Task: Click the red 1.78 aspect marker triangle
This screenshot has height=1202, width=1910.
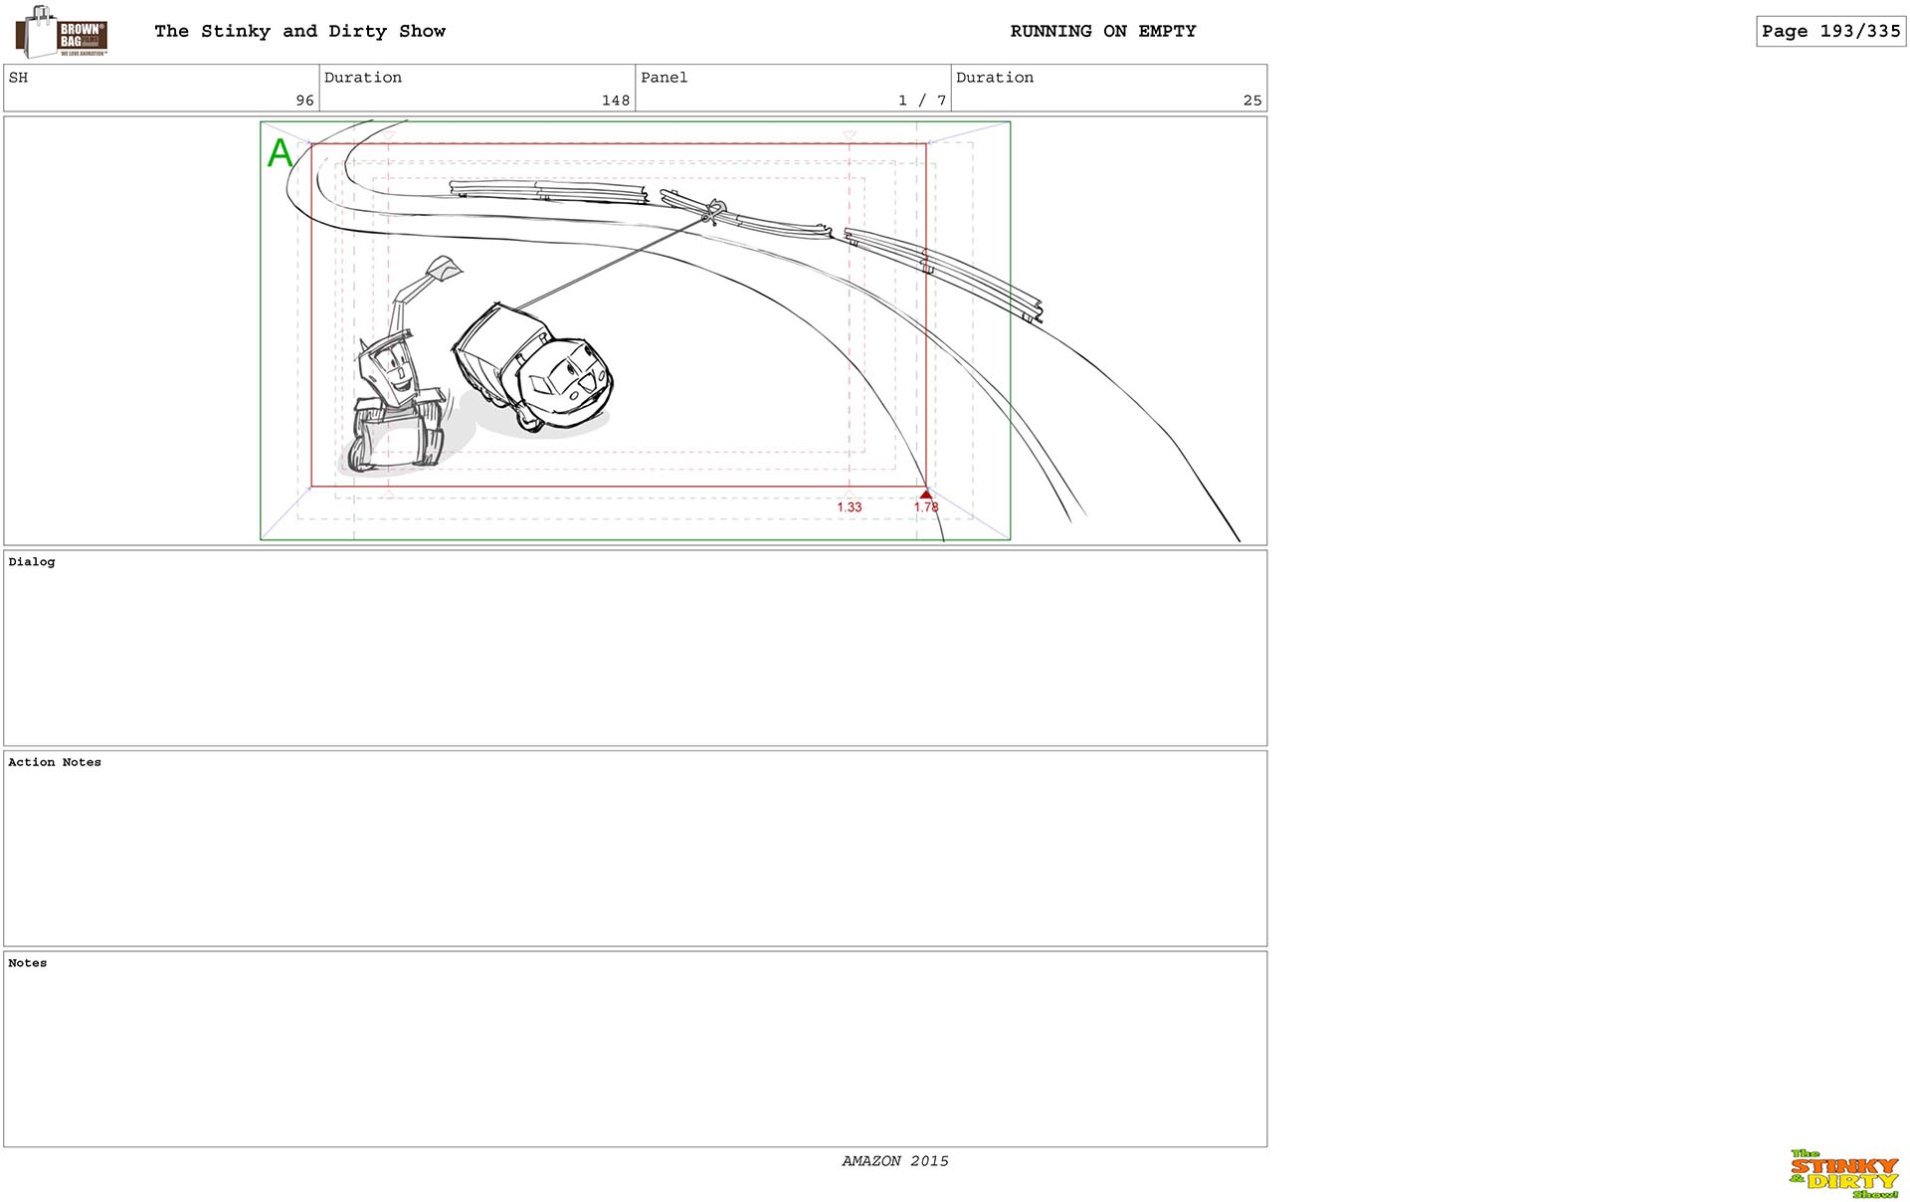Action: (926, 495)
